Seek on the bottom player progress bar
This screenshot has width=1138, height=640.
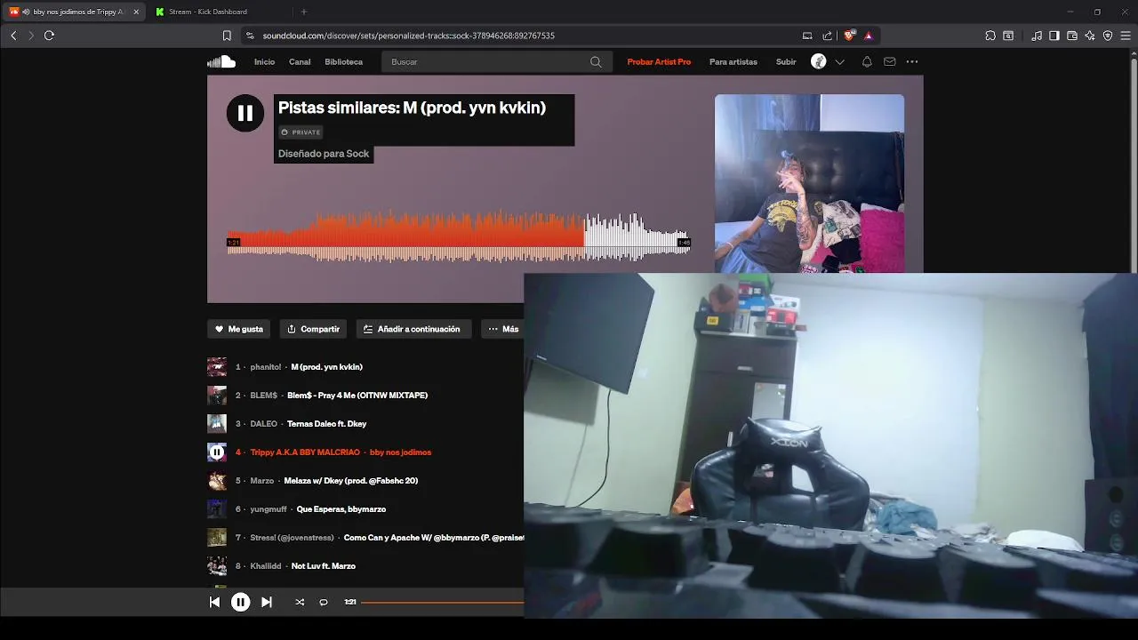click(x=442, y=602)
